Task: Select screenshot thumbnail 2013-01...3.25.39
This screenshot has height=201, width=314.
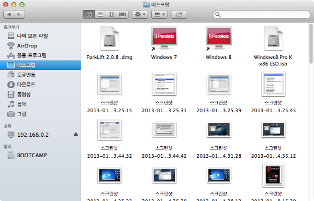Action: [x=219, y=84]
